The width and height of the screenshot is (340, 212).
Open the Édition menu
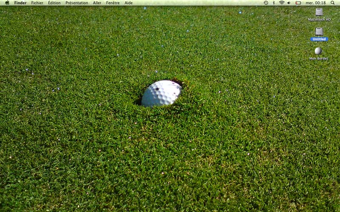(54, 3)
